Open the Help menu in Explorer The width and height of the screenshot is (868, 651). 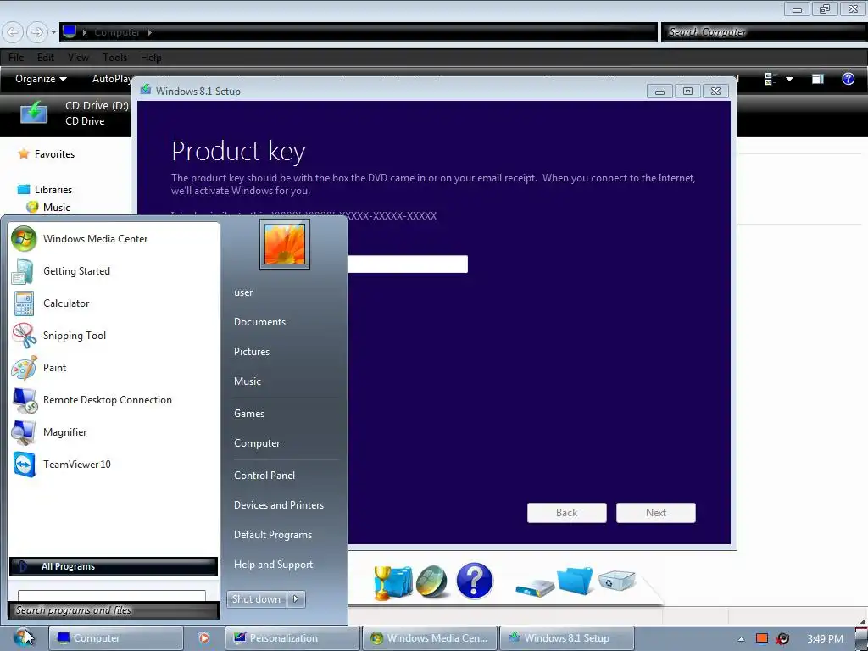pyautogui.click(x=151, y=58)
